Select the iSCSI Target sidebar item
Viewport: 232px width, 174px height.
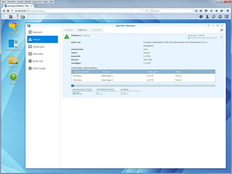[x=43, y=68]
